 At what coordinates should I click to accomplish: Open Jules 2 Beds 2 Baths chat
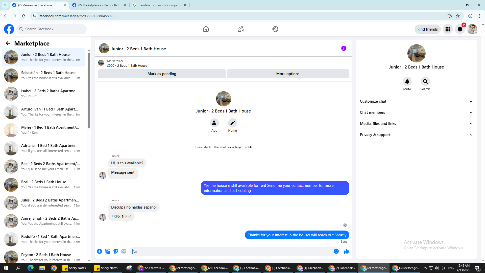point(44,203)
